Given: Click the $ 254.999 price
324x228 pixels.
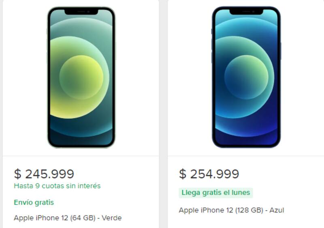Looking at the screenshot, I should click(209, 174).
